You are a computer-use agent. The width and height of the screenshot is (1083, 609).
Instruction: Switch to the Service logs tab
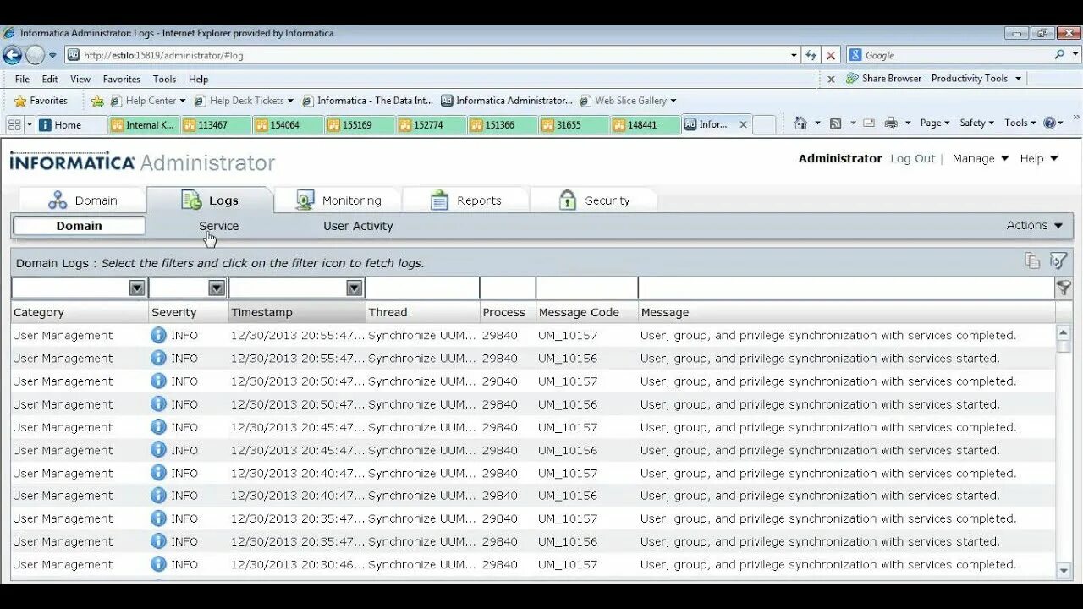coord(218,226)
